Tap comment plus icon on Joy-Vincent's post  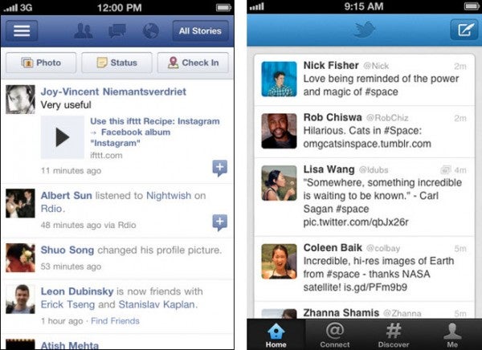[220, 168]
